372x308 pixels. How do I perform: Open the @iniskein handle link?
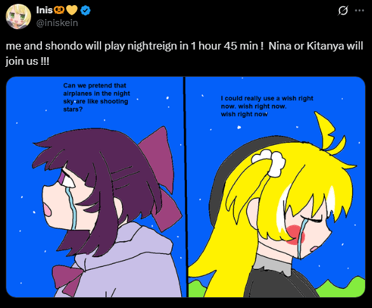click(x=57, y=23)
